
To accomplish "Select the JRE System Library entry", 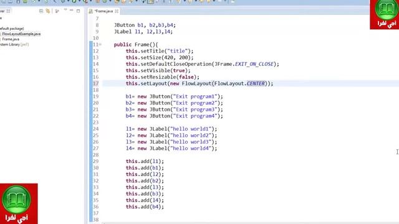I will click(14, 44).
